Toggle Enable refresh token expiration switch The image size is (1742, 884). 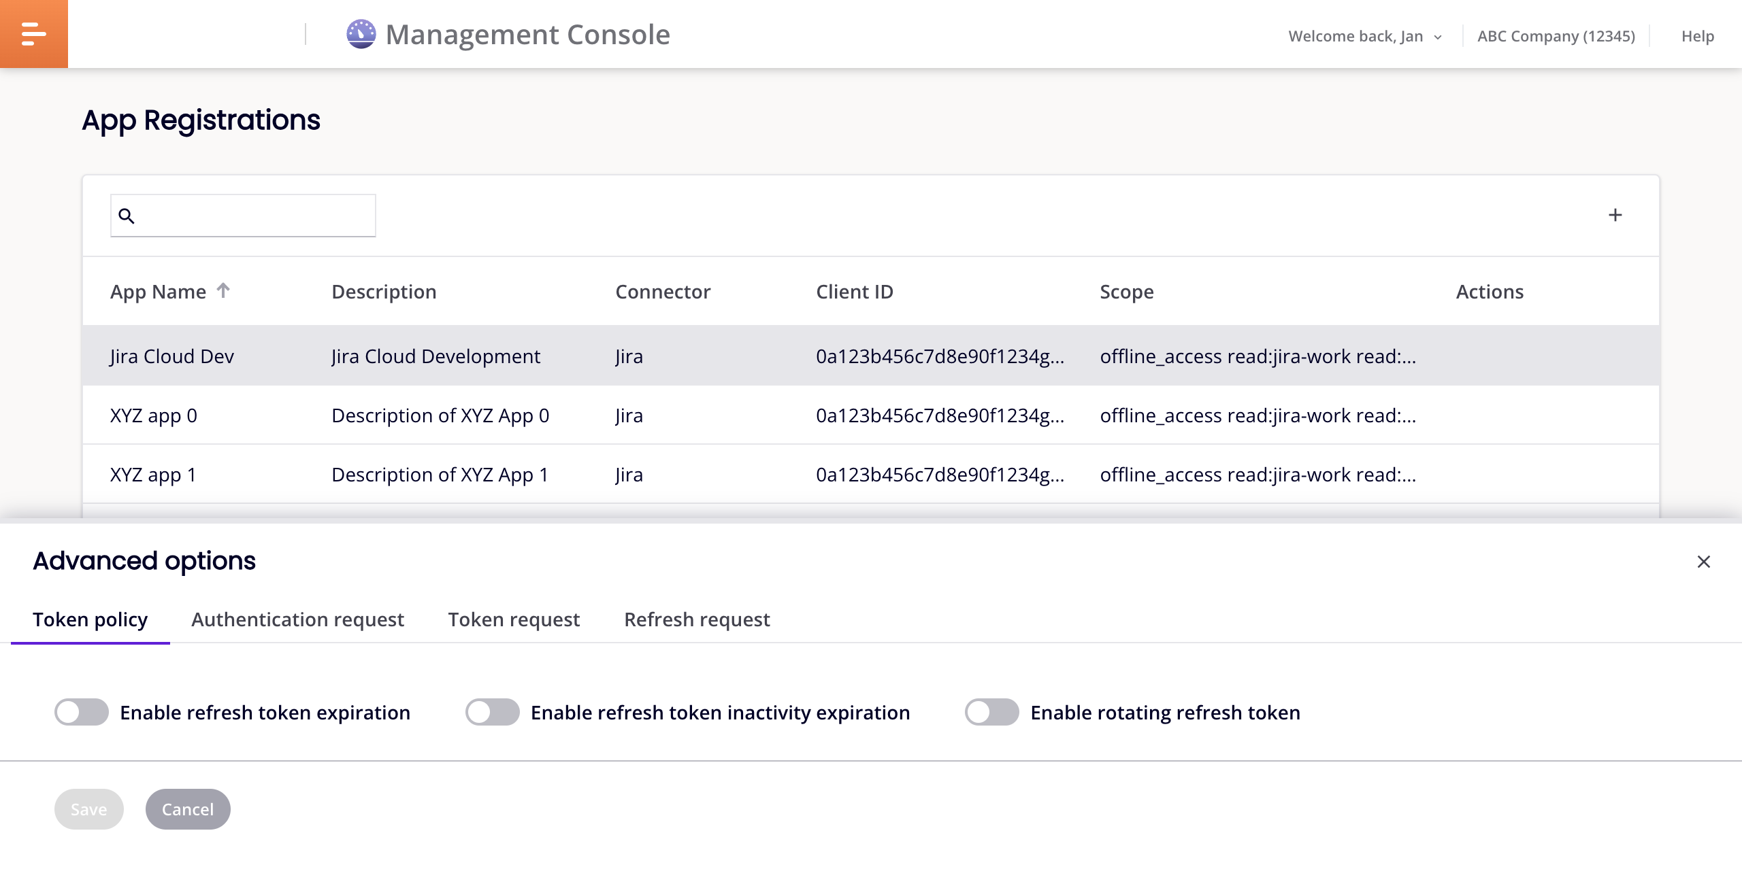pyautogui.click(x=80, y=711)
